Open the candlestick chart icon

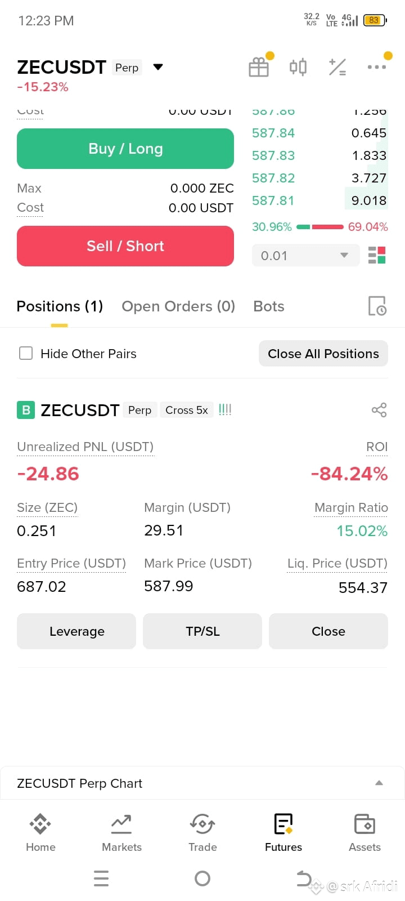click(x=298, y=68)
